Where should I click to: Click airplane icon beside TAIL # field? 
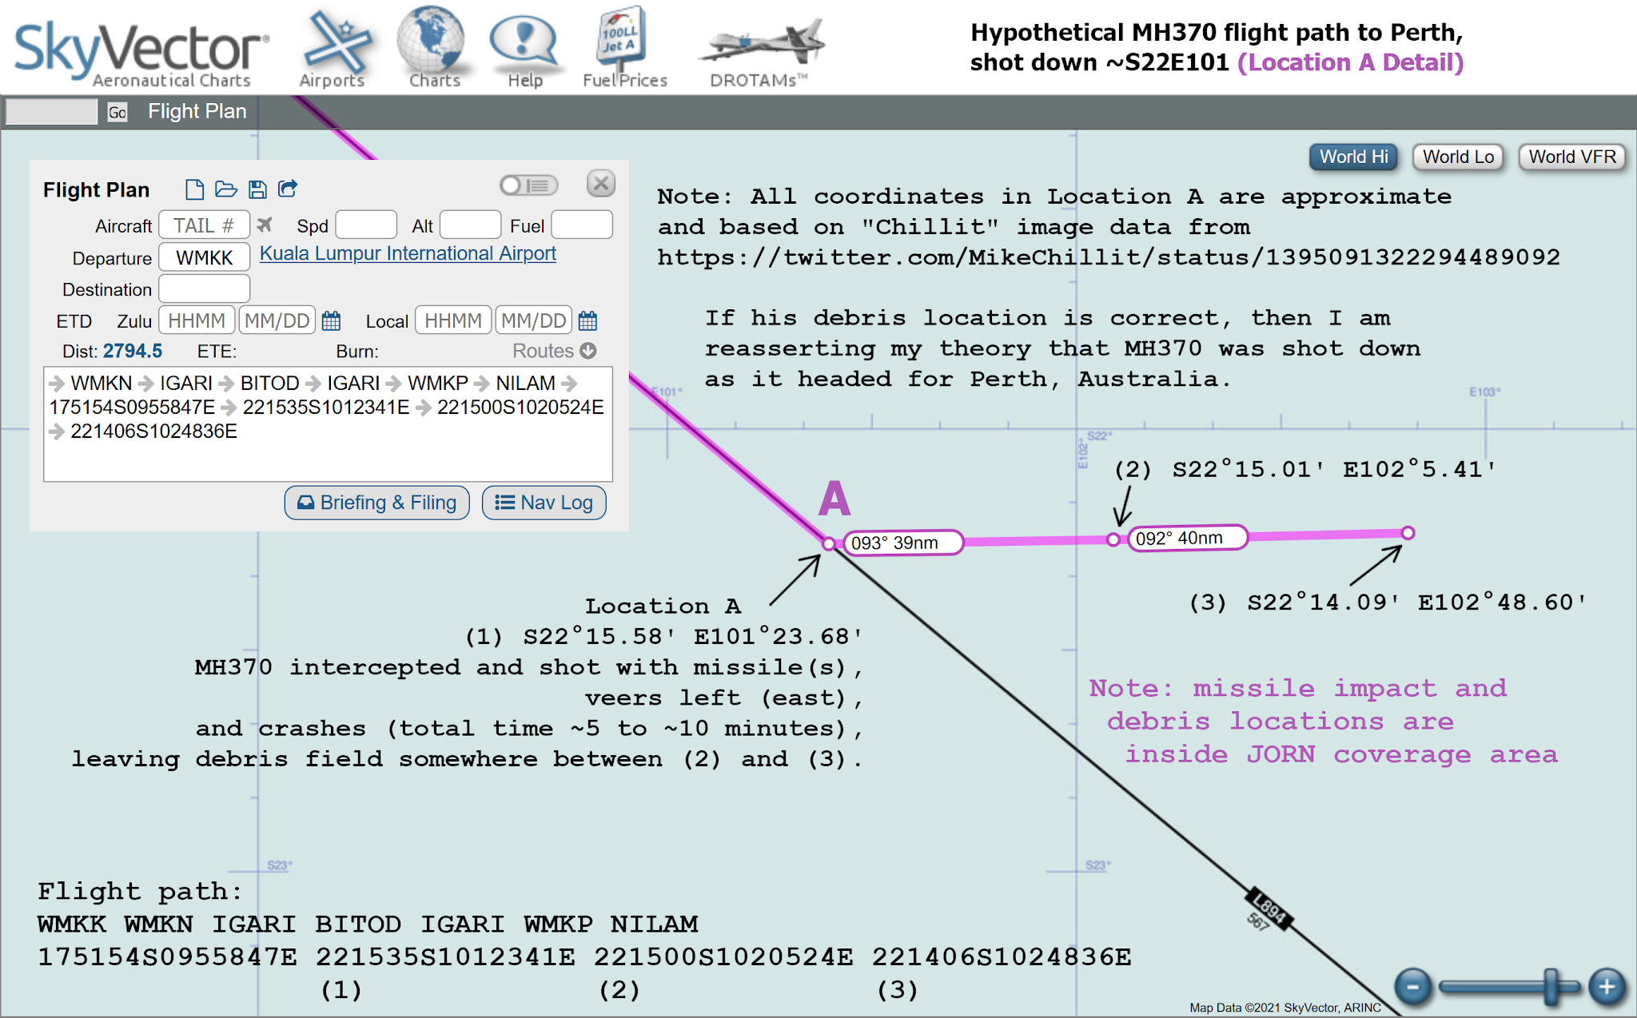pos(265,225)
